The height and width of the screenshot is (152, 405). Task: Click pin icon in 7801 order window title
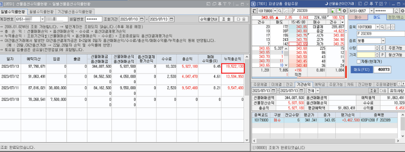(371, 4)
